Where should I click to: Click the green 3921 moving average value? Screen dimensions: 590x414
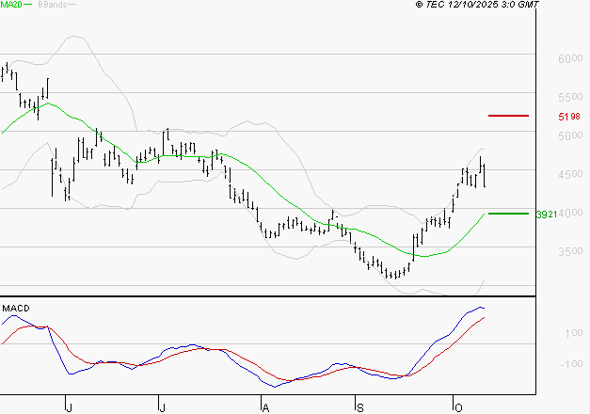(547, 215)
